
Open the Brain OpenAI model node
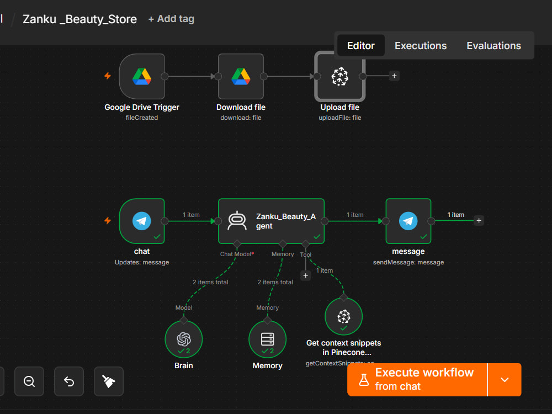pos(184,339)
